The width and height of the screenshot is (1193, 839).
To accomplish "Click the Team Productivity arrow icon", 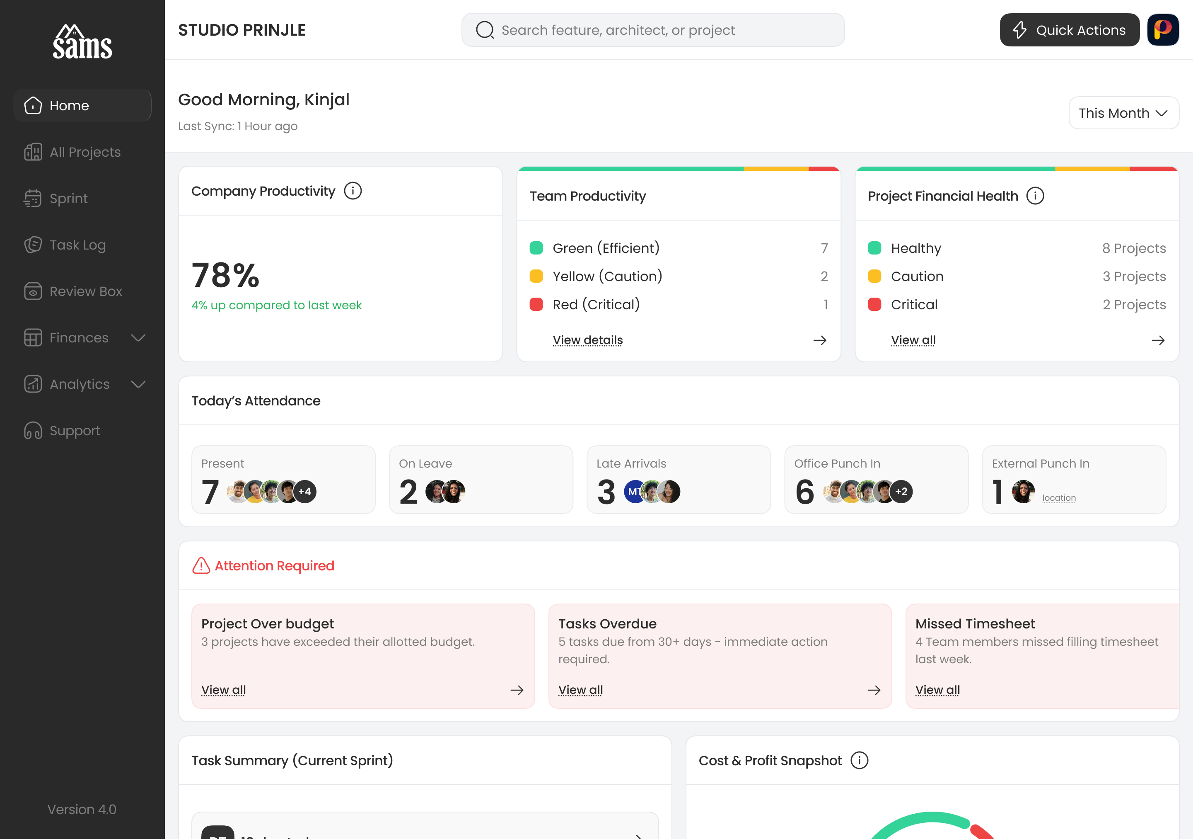I will [819, 340].
